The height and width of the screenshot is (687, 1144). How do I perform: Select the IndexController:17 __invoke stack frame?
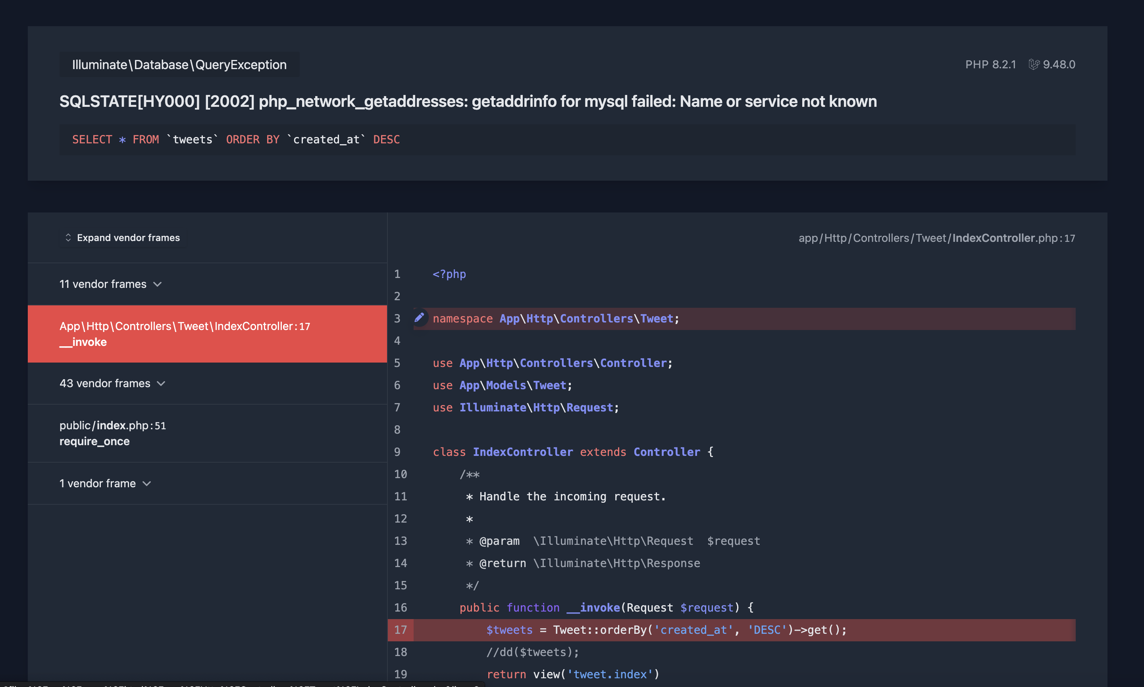click(207, 334)
